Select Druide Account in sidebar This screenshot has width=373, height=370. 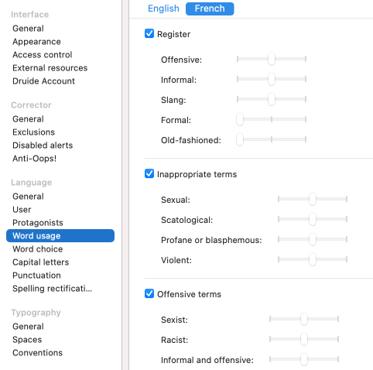43,81
